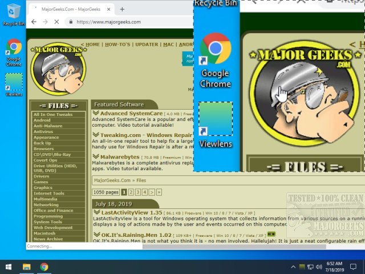
Task: Open the Recycle Bin desktop icon
Action: 14,14
